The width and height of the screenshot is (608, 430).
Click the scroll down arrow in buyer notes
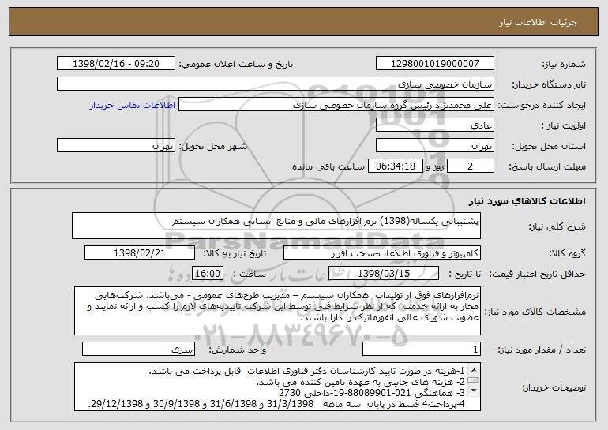(x=474, y=391)
